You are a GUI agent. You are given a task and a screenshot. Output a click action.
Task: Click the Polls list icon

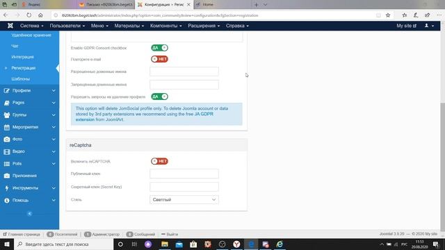(x=7, y=164)
